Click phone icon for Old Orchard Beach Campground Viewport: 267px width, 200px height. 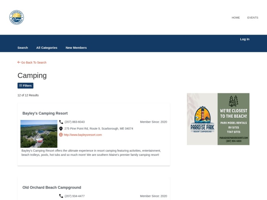(61, 196)
